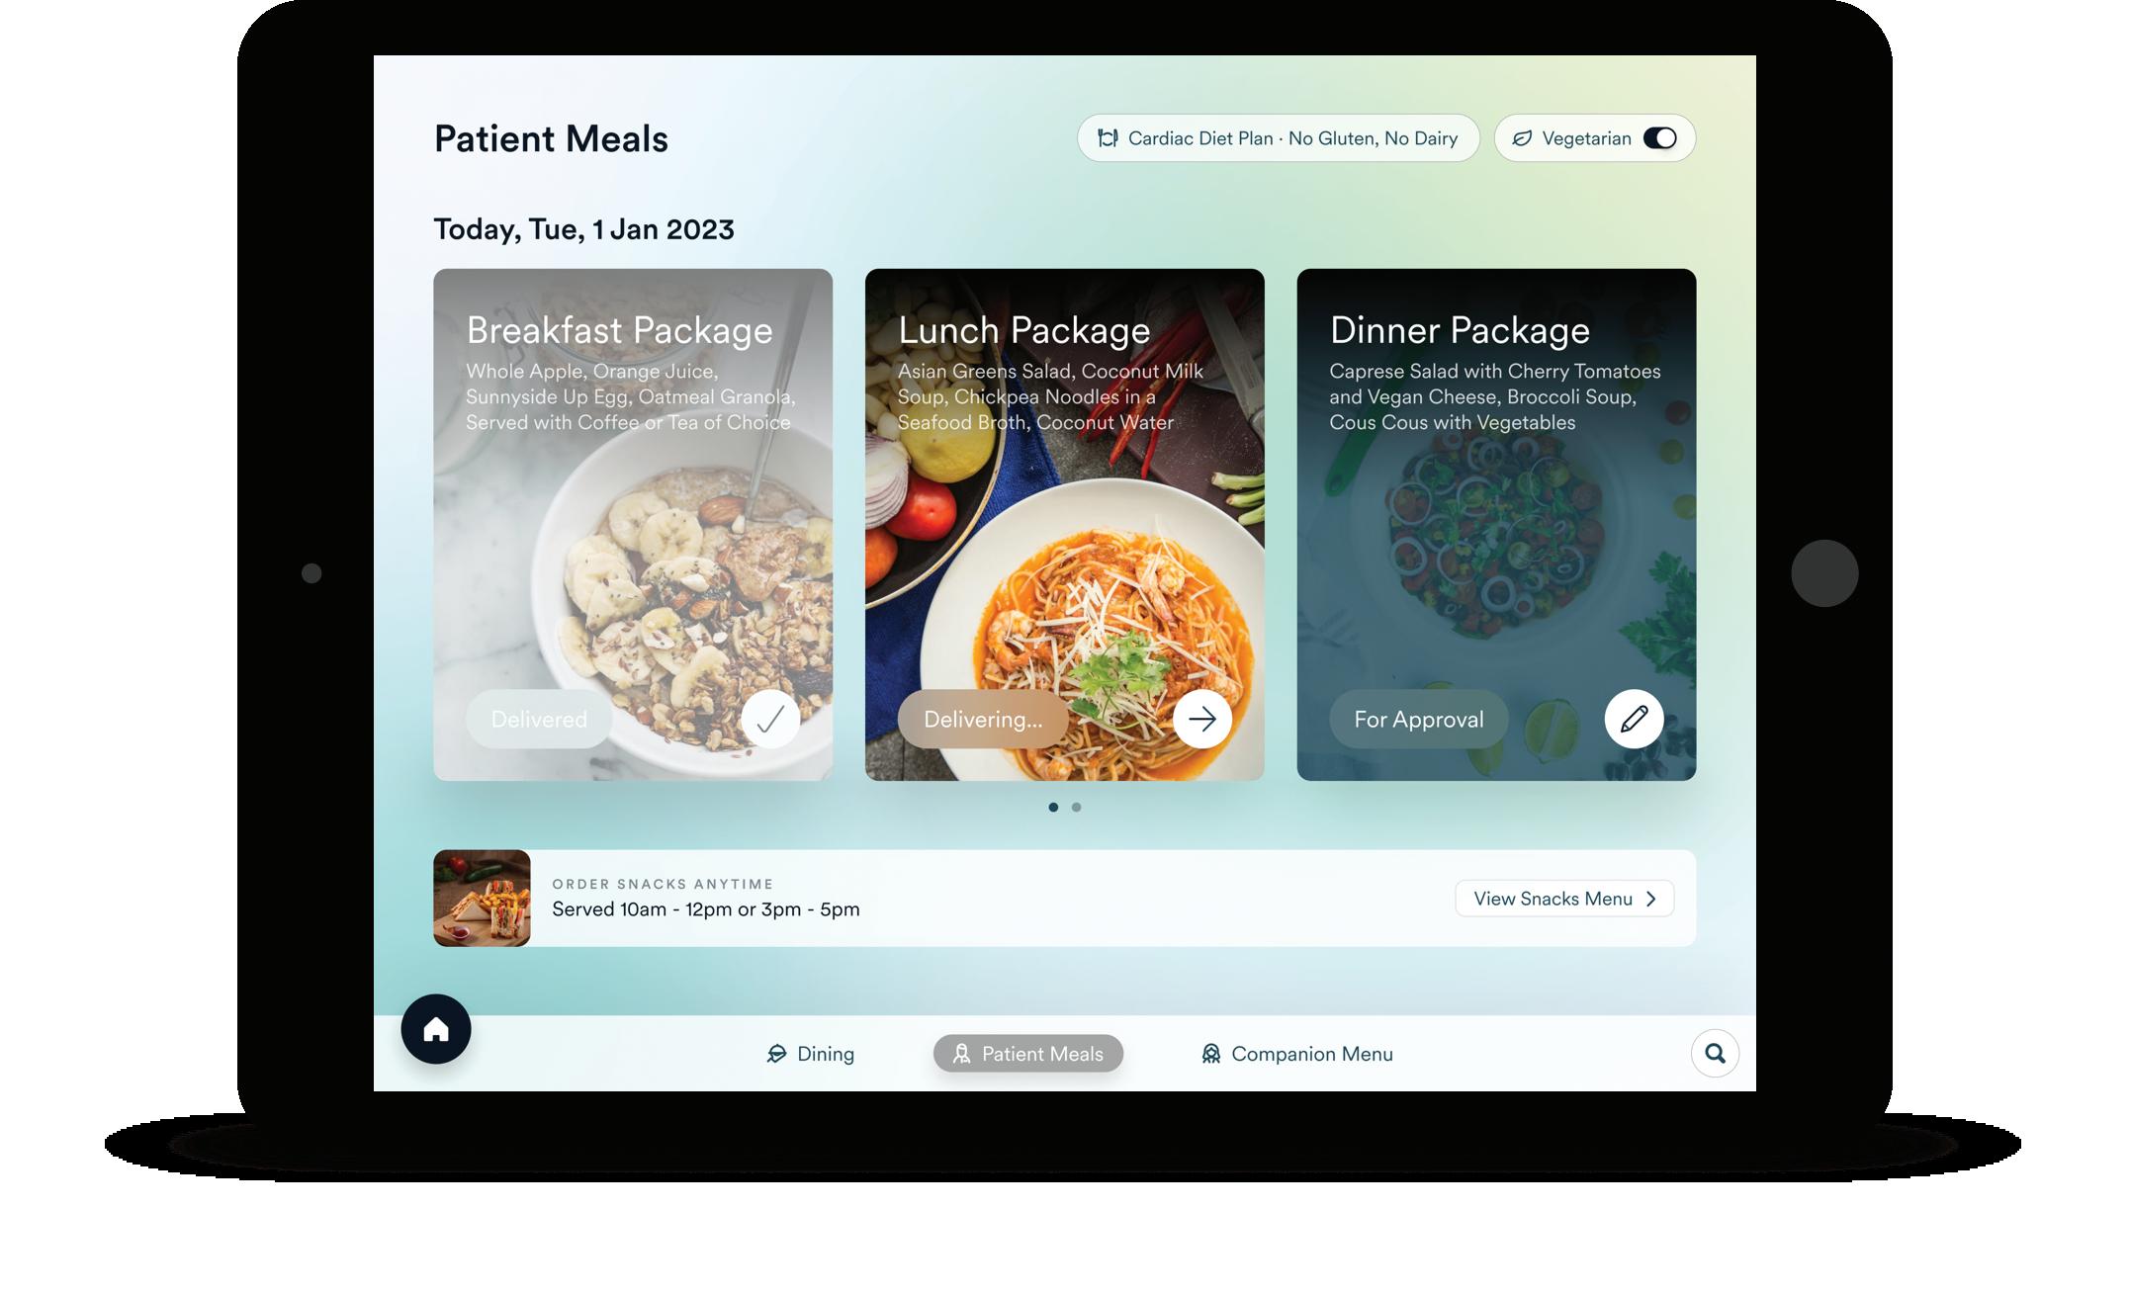Click the Cardiac Diet Plan utensils icon

click(1108, 138)
